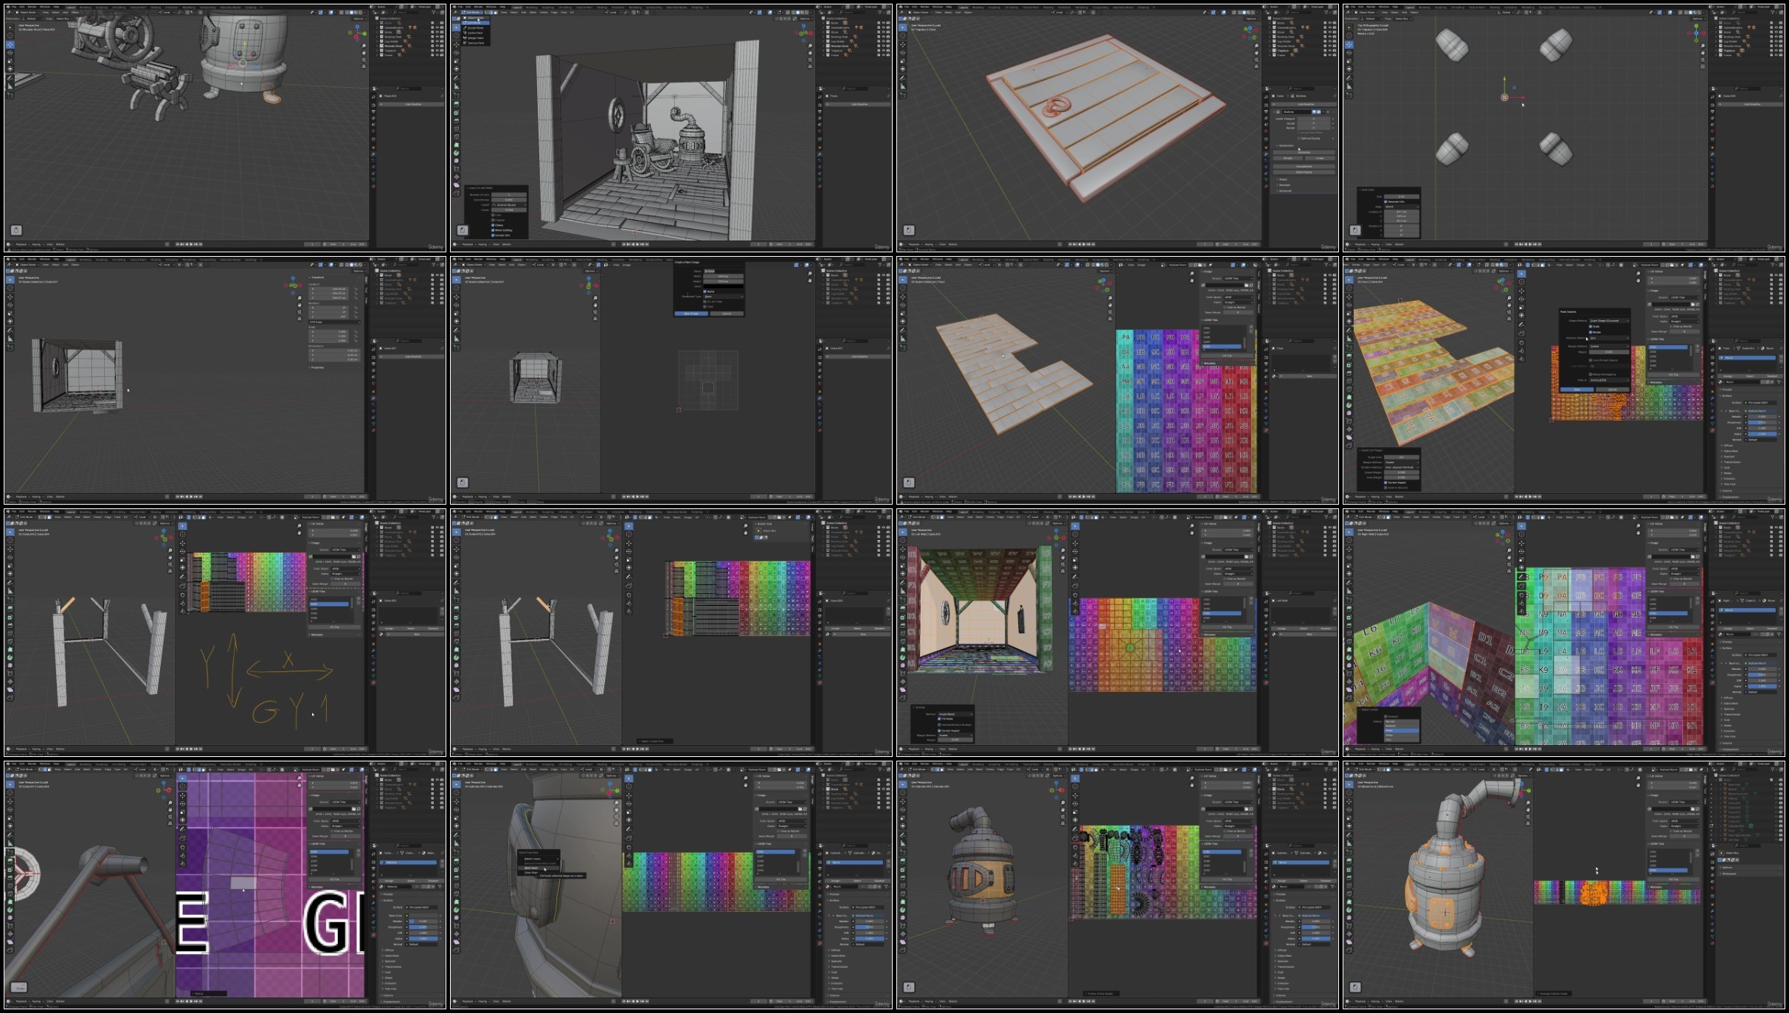Click Object Mode selector in grey floor screenshot header
The width and height of the screenshot is (1789, 1013).
click(920, 265)
